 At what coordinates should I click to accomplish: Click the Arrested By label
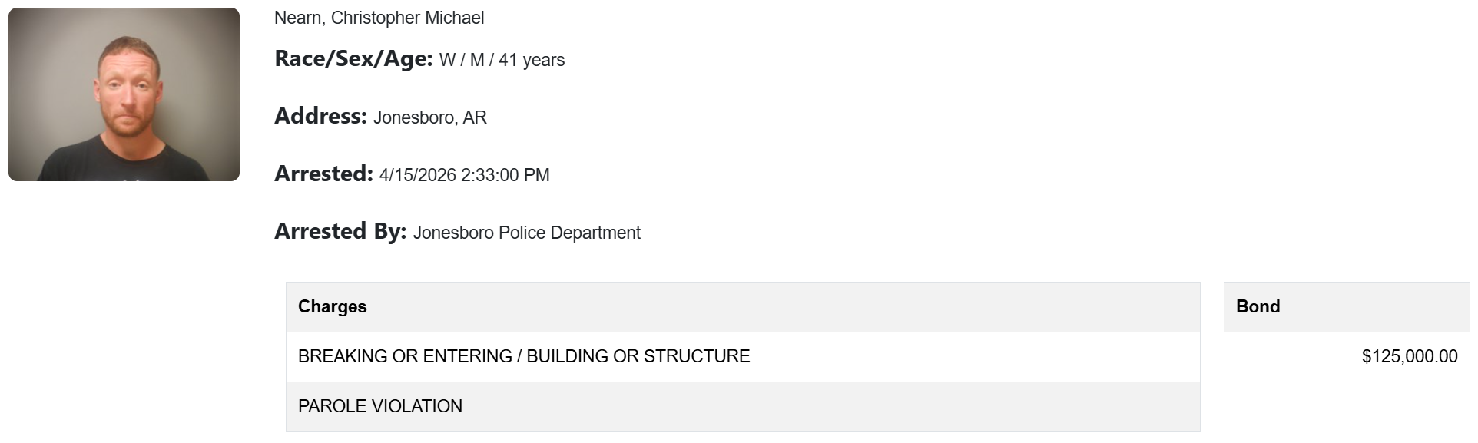(340, 232)
